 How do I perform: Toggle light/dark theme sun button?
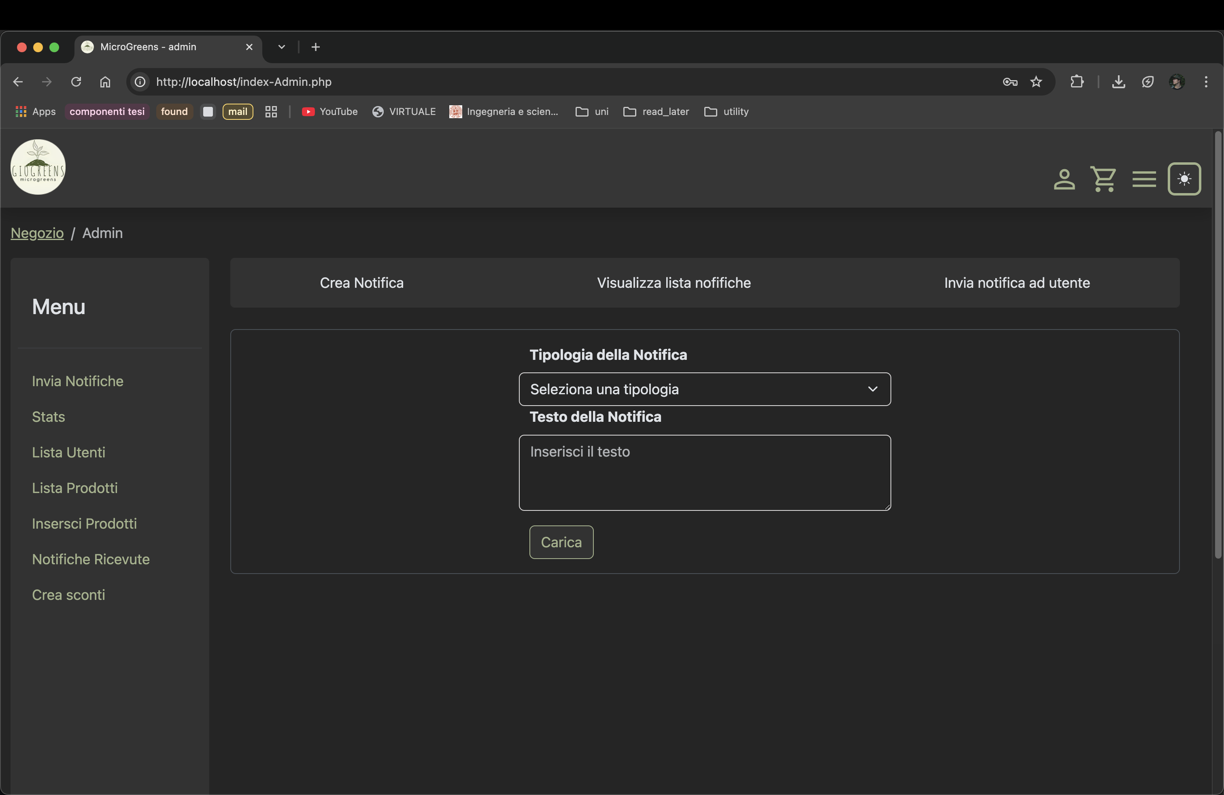coord(1184,179)
